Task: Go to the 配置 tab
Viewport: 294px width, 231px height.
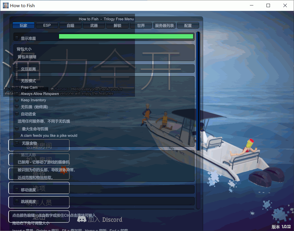Action: 188,25
